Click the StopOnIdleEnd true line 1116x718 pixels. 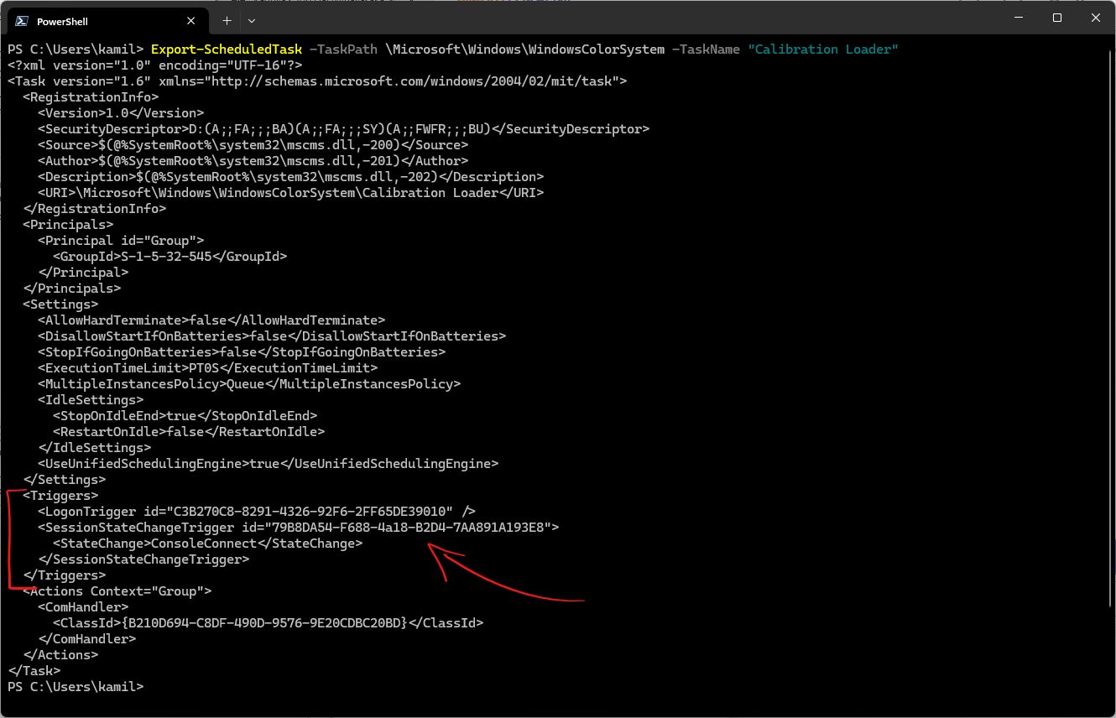tap(185, 416)
